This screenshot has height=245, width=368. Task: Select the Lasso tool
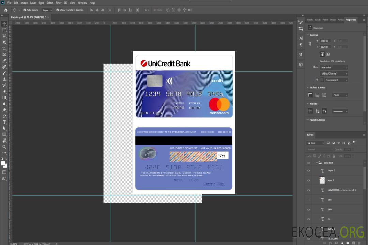click(4, 36)
